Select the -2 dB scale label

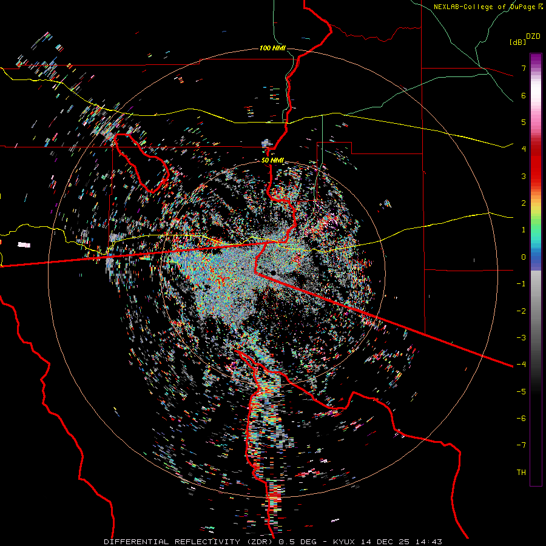[521, 311]
